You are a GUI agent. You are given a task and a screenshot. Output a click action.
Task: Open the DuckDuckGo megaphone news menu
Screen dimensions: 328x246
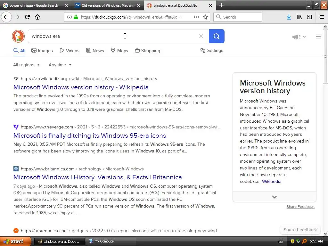click(x=299, y=37)
